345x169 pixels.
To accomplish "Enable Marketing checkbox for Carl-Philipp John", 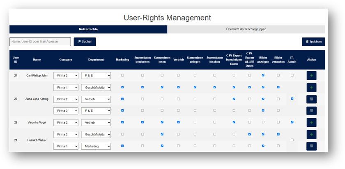I will (122, 75).
